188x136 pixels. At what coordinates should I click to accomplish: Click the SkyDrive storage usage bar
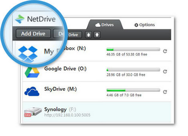133,90
